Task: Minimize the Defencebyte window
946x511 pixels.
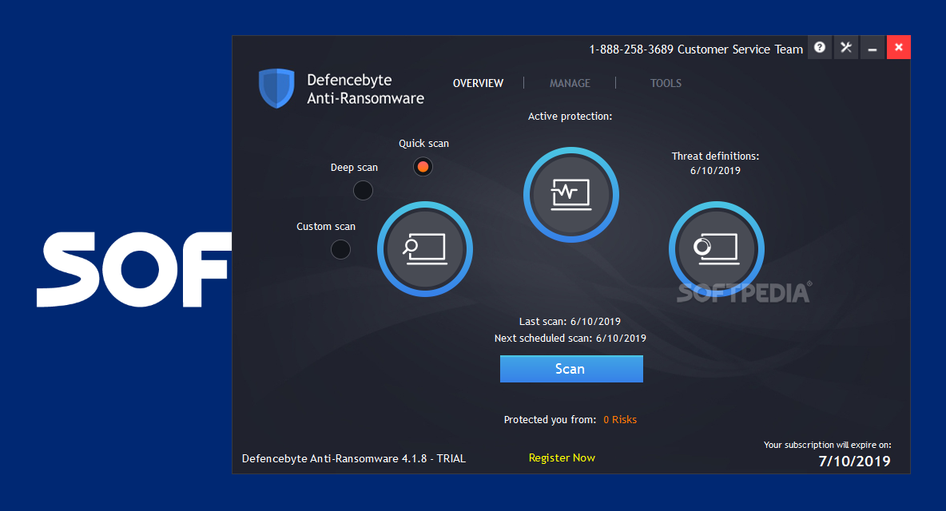Action: [x=872, y=48]
